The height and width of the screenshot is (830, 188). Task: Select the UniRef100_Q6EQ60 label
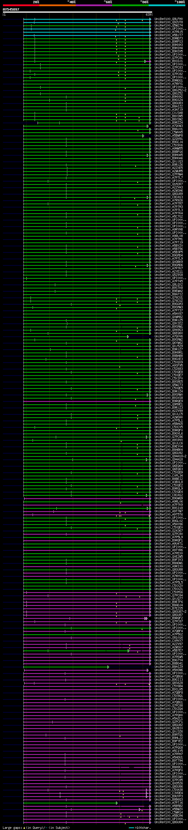(x=169, y=333)
